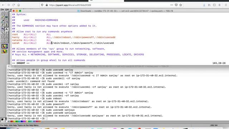
Task: Choose the Curve tool
Action: click(6, 33)
